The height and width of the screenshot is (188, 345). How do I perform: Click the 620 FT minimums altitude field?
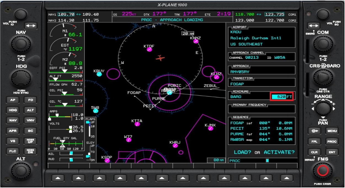(282, 97)
